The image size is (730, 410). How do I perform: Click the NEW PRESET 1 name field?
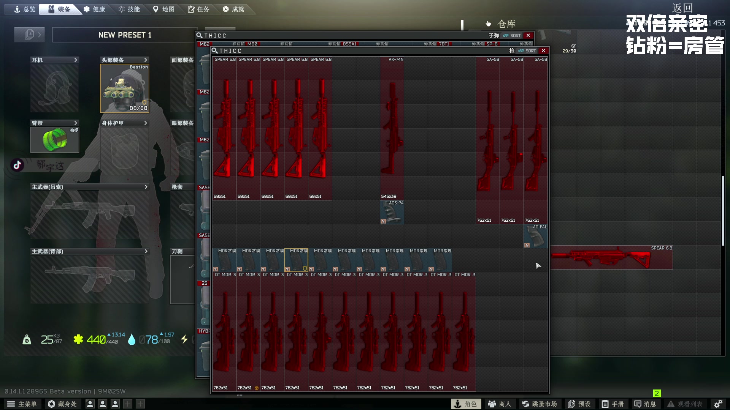point(125,35)
